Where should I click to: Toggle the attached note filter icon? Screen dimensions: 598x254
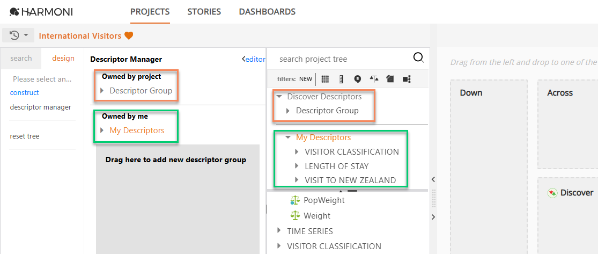[389, 79]
